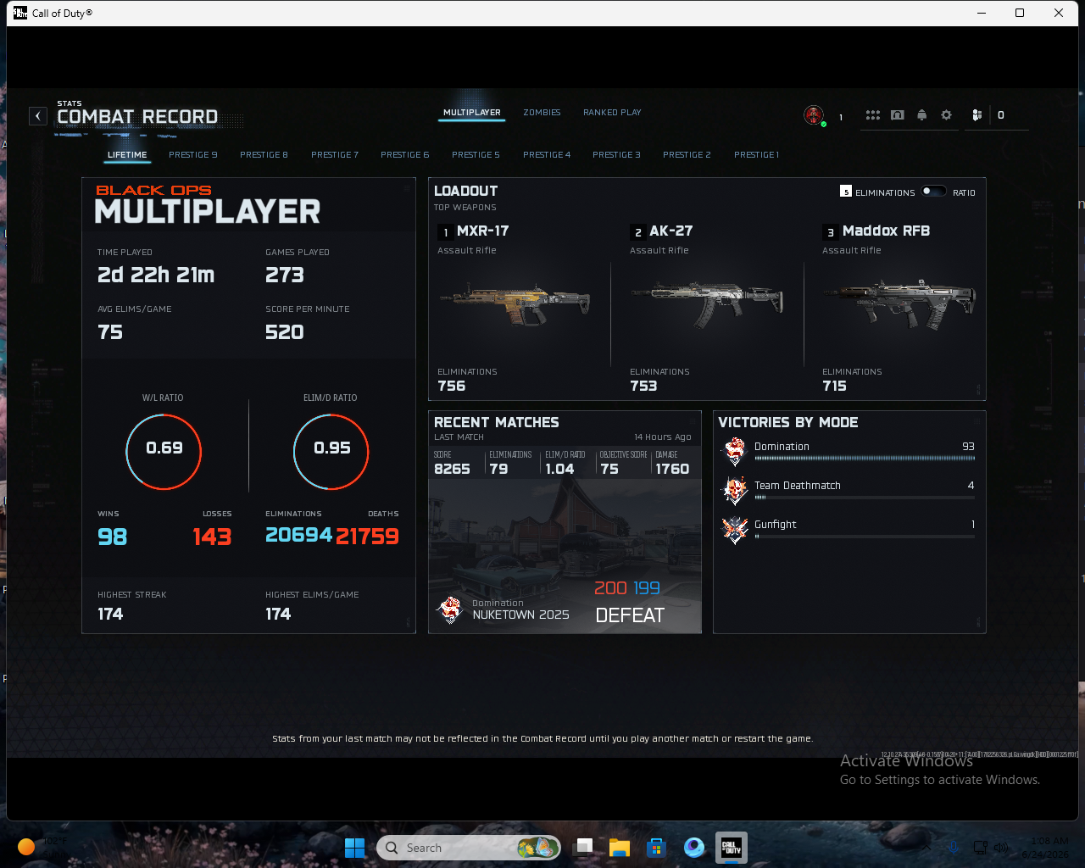Open the notifications bell
This screenshot has width=1085, height=868.
[922, 115]
